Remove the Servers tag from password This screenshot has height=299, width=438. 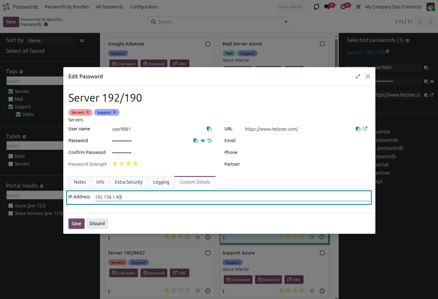(x=88, y=112)
